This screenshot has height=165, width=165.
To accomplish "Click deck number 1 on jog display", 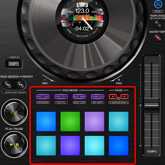I will pyautogui.click(x=96, y=4).
